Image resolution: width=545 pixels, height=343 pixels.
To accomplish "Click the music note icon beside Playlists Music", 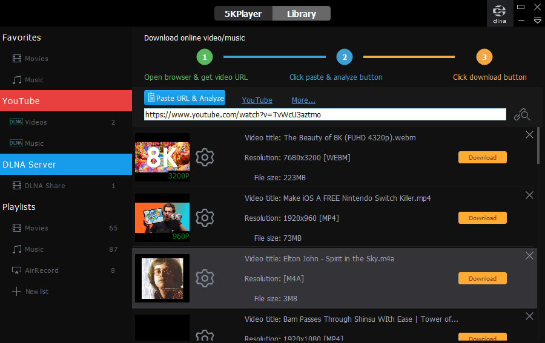I will tap(17, 249).
